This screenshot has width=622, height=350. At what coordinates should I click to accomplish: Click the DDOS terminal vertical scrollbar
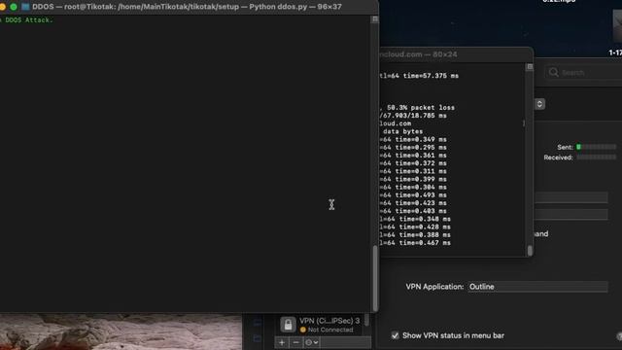point(375,279)
